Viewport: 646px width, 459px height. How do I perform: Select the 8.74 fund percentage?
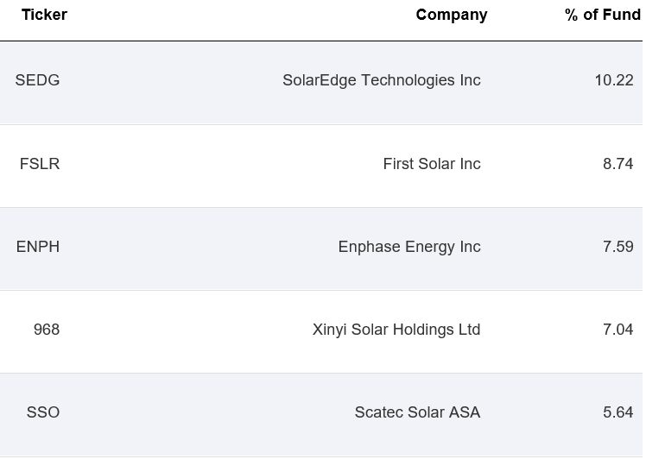(617, 164)
